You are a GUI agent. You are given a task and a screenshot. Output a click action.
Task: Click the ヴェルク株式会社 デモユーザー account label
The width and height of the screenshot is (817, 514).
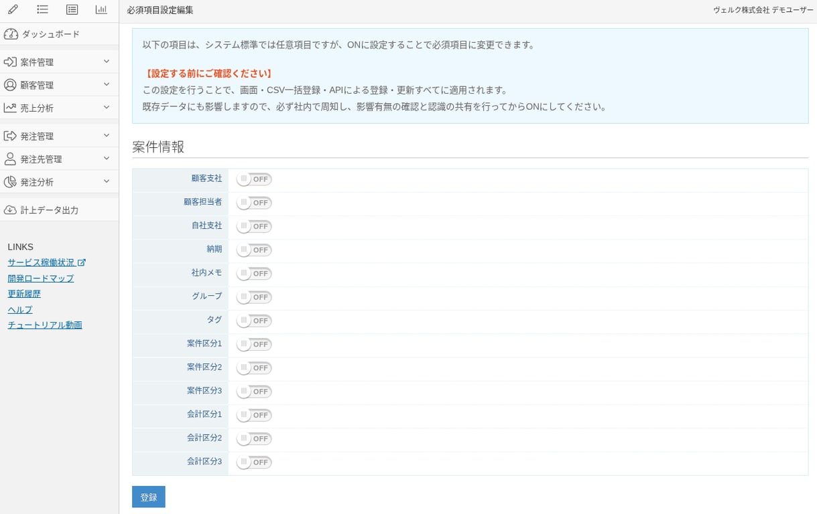763,10
